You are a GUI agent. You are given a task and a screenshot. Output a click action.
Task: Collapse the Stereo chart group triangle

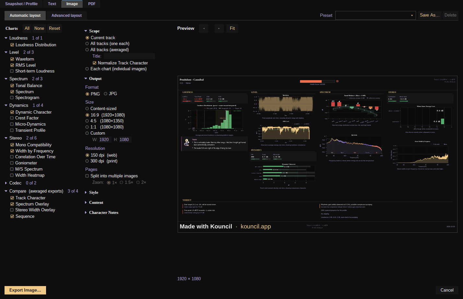(6, 138)
